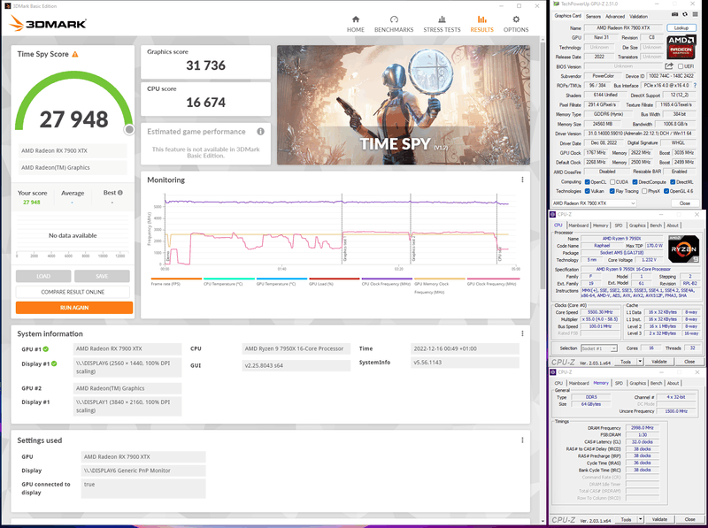Toggle the DirectCompute checkbox
This screenshot has width=708, height=528.
[x=635, y=182]
